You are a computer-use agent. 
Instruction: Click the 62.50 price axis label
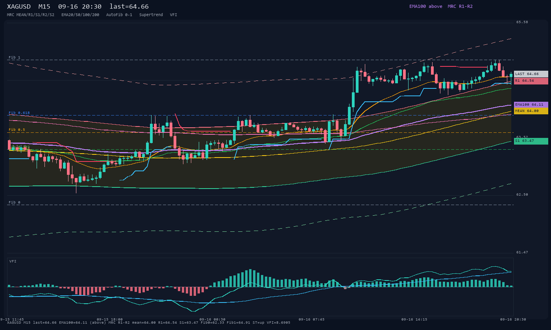coord(522,194)
